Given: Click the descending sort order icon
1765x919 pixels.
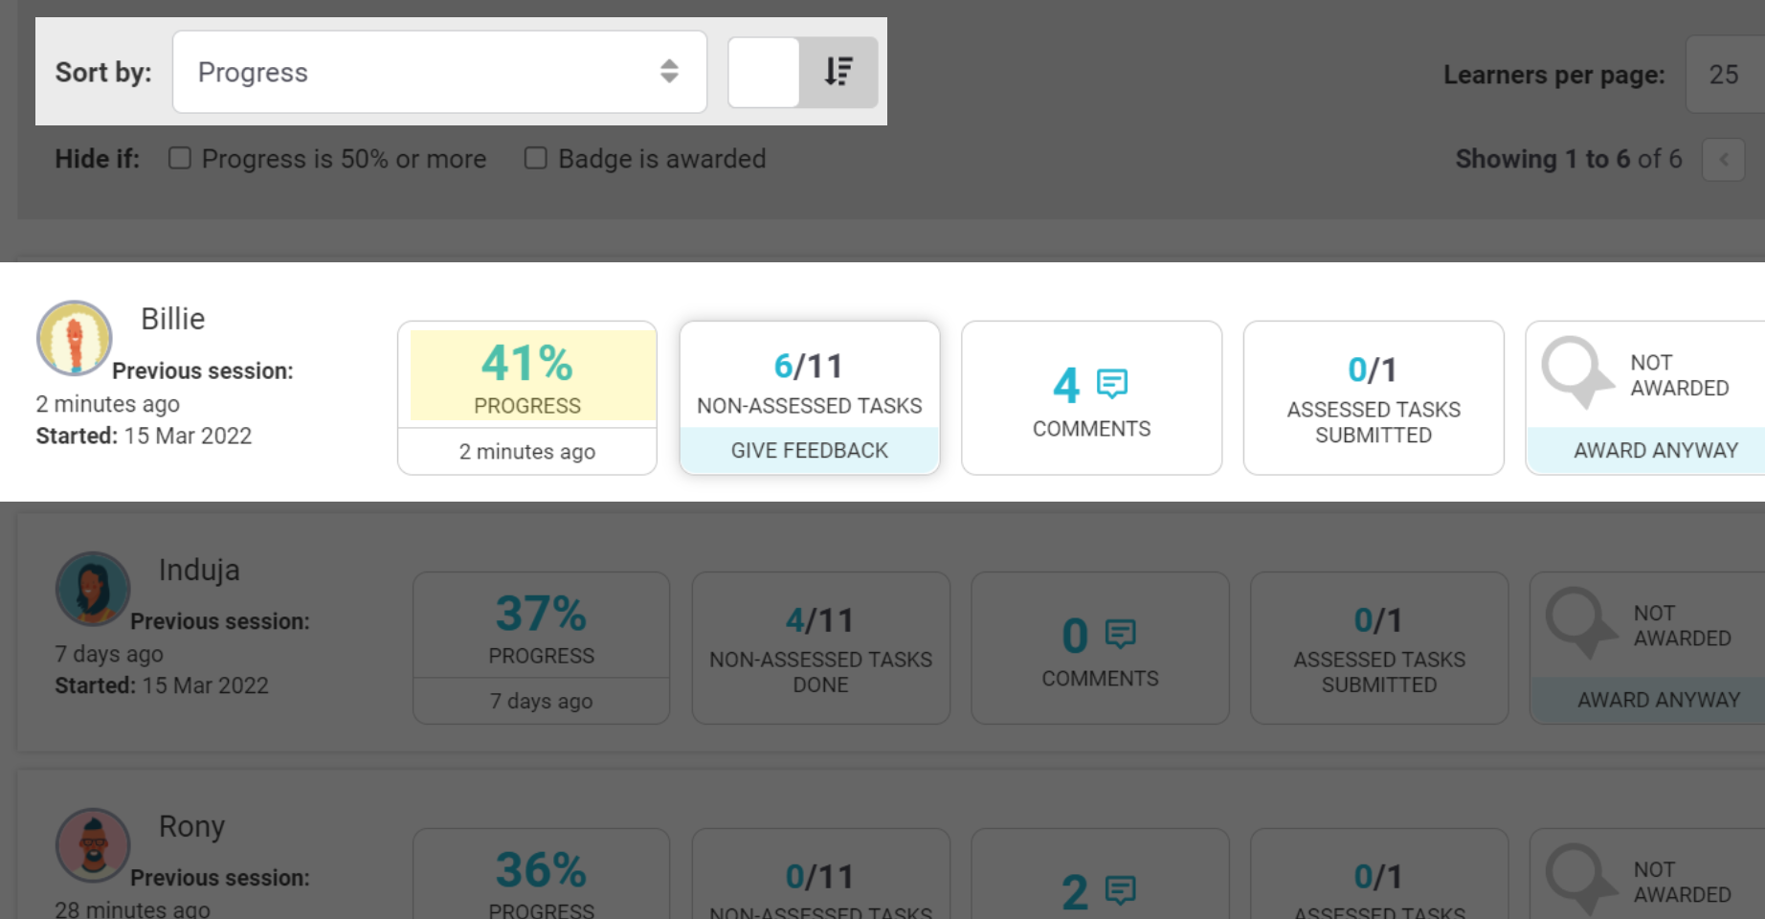Looking at the screenshot, I should (838, 72).
